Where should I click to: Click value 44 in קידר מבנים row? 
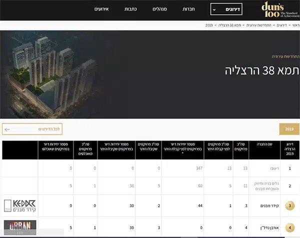pos(200,205)
